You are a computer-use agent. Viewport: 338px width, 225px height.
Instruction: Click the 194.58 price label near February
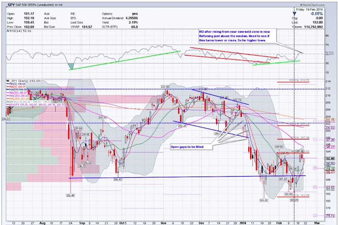279,147
